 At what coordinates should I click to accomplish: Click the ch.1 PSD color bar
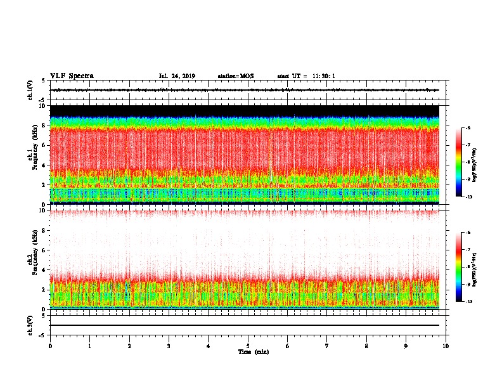coord(458,162)
